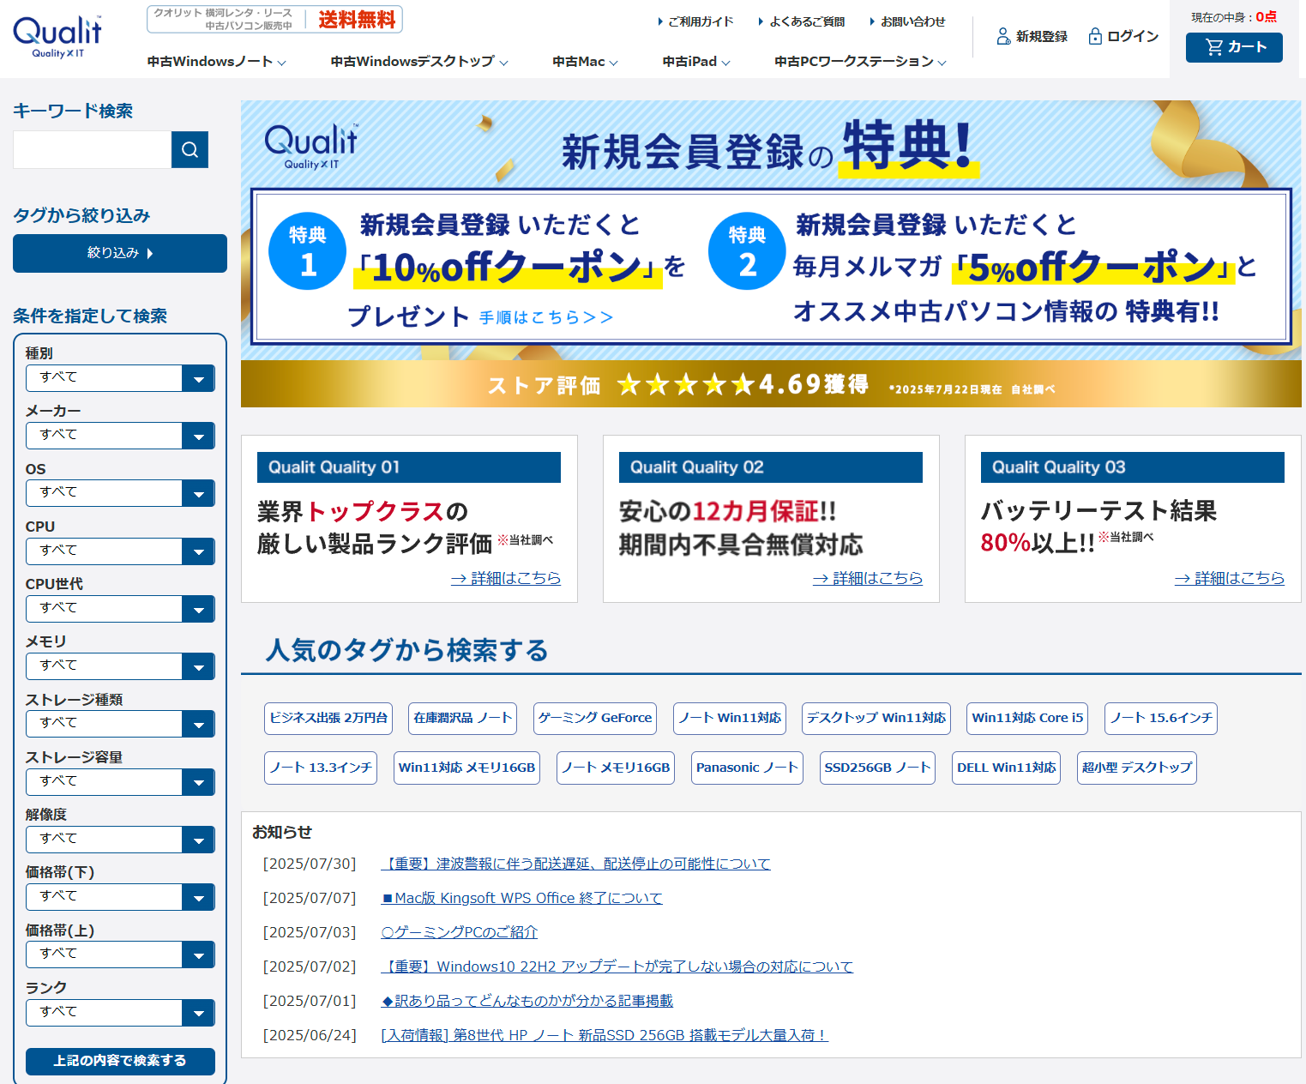Click 手順はこちら>> link in the banner

(546, 317)
